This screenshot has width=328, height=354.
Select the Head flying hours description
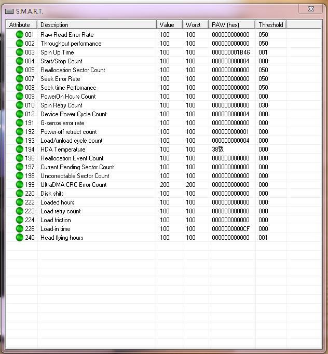62,238
